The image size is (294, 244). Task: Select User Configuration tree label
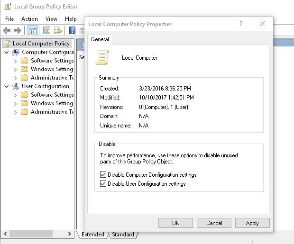[x=46, y=86]
